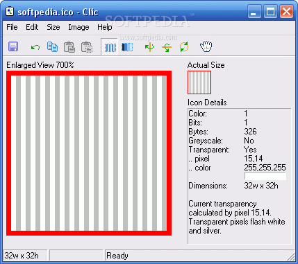Toggle the striped transparency view button
The image size is (298, 264).
coord(110,47)
